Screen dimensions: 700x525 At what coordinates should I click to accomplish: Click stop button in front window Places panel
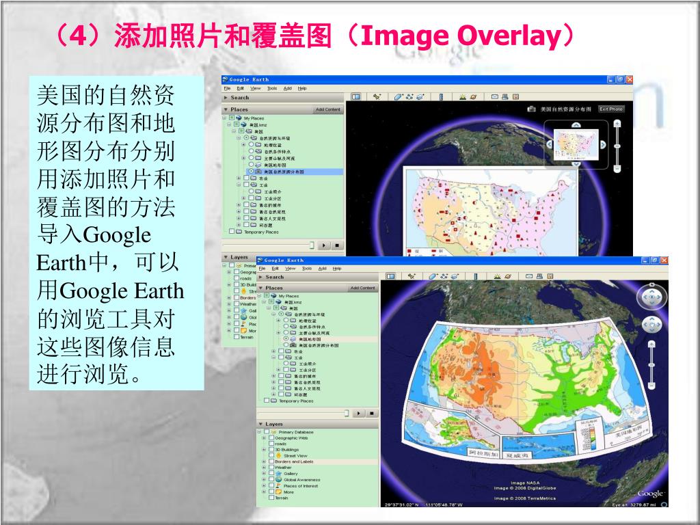click(x=371, y=414)
